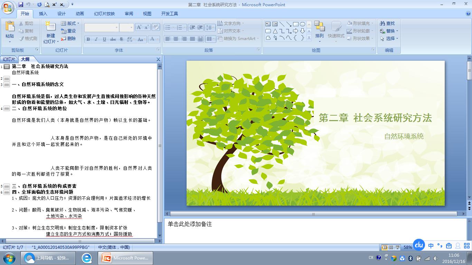Select the oval shape in gallery
The image size is (472, 265).
point(302,24)
